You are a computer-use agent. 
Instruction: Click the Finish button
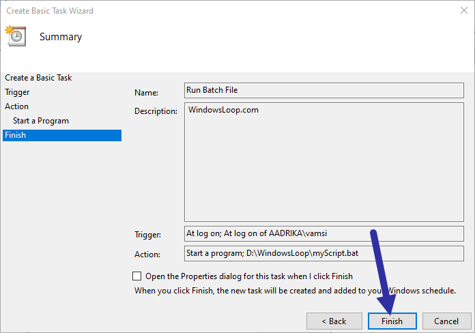(x=392, y=321)
